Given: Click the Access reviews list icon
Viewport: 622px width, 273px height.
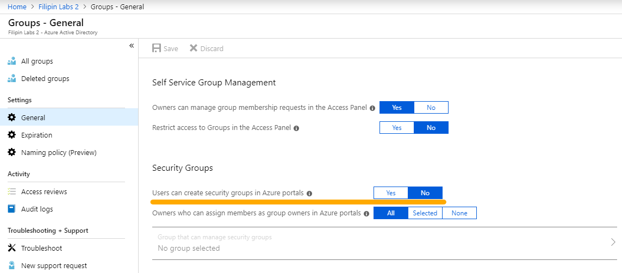Looking at the screenshot, I should 11,191.
